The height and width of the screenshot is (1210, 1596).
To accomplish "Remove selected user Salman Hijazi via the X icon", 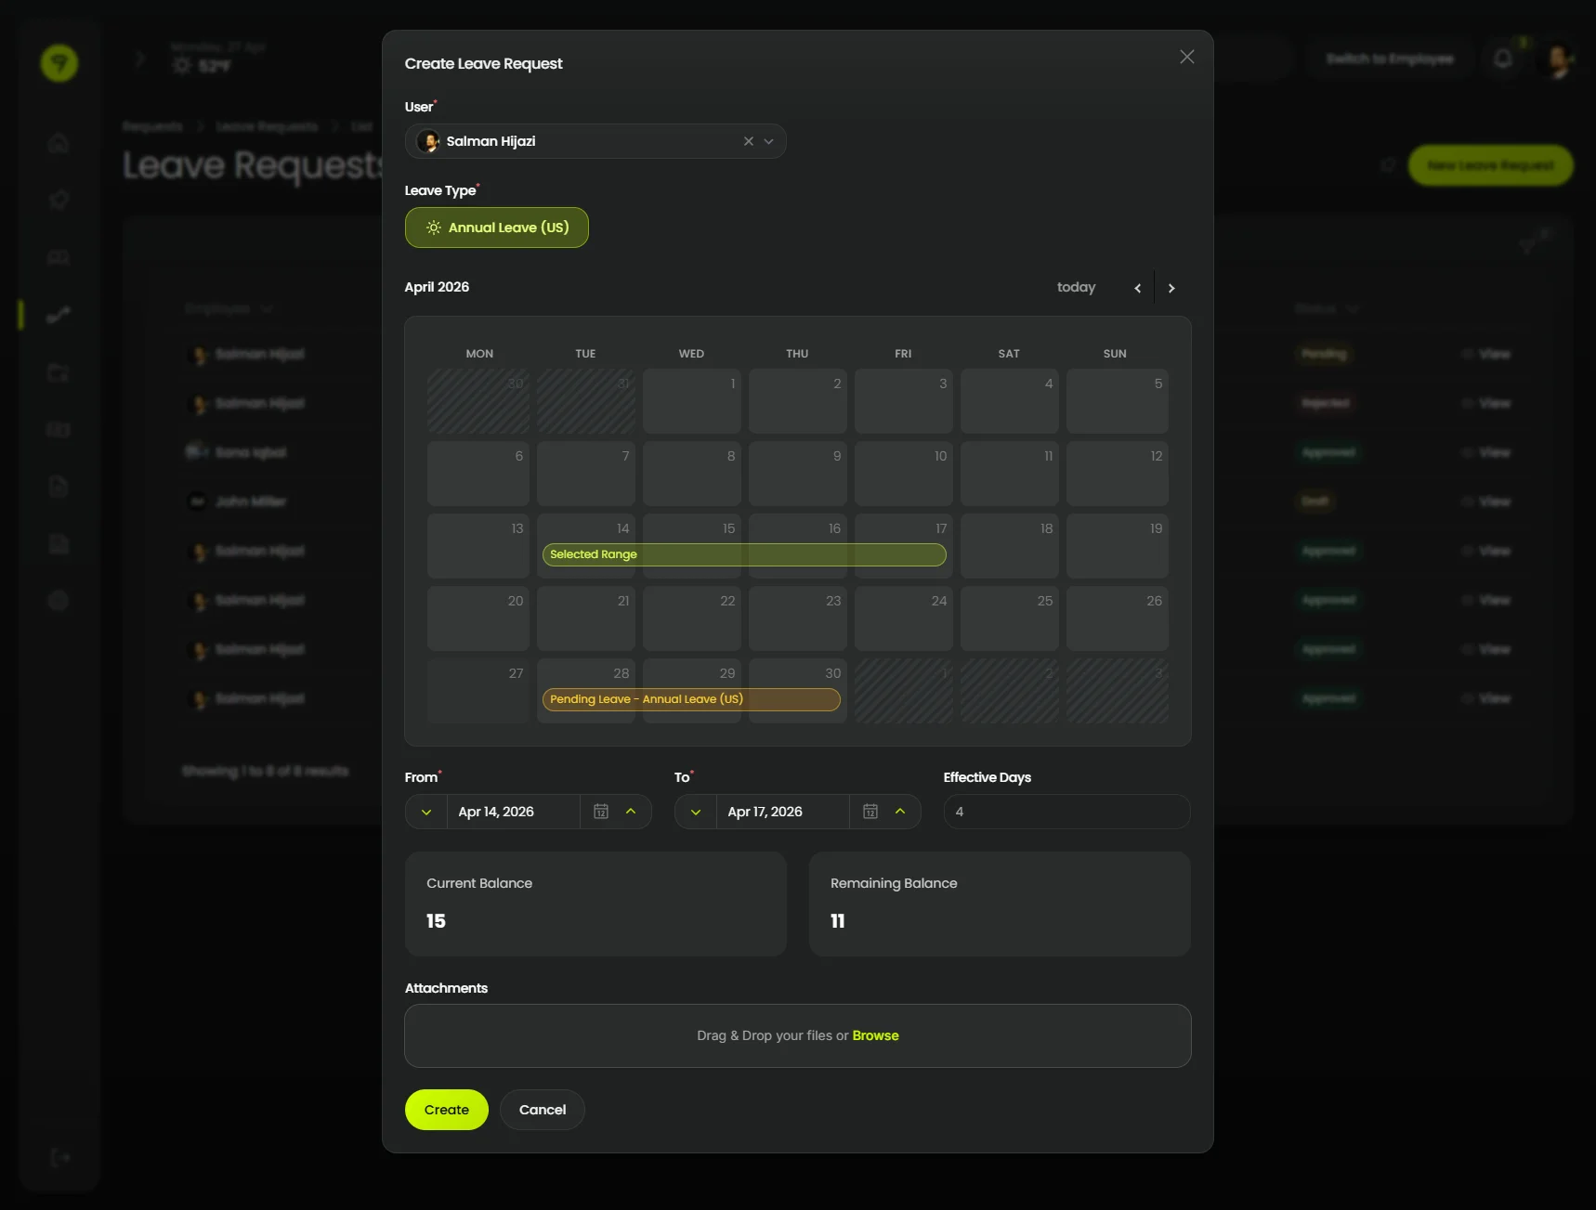I will tap(748, 141).
